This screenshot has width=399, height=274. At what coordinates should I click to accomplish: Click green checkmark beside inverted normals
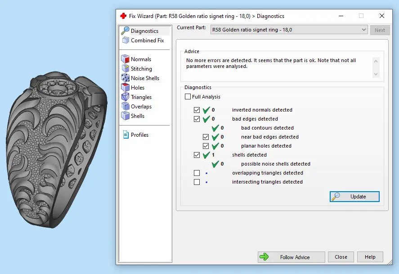click(x=206, y=110)
